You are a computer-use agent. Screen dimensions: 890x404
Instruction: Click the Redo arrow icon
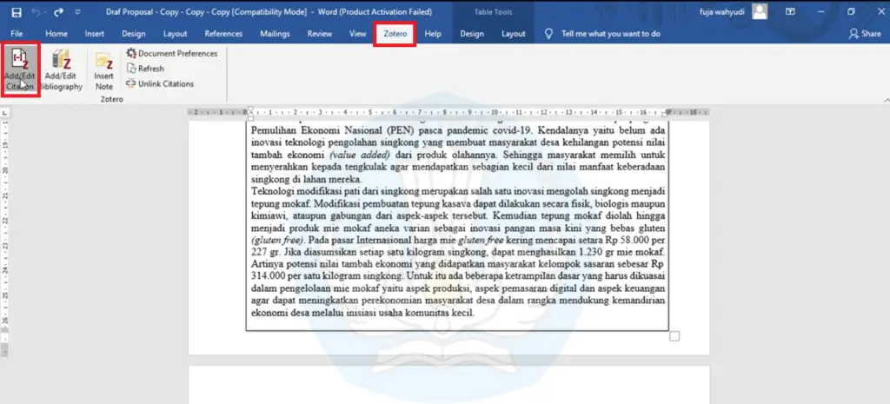58,12
